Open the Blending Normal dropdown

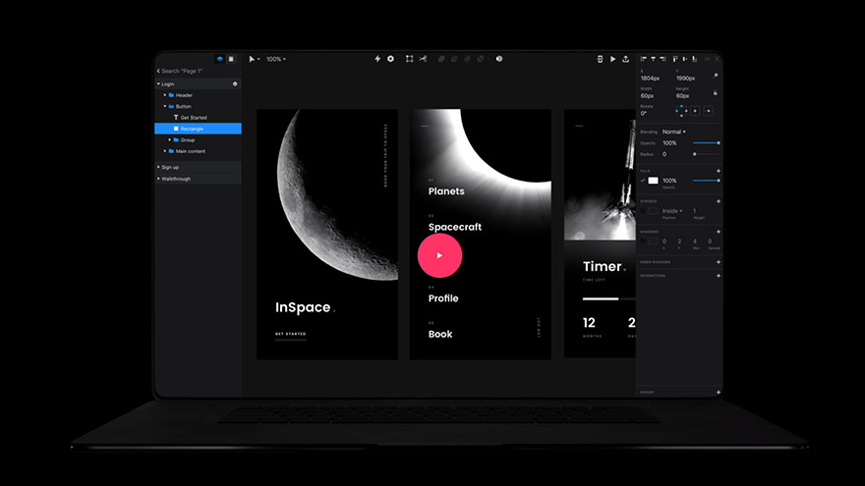point(674,132)
